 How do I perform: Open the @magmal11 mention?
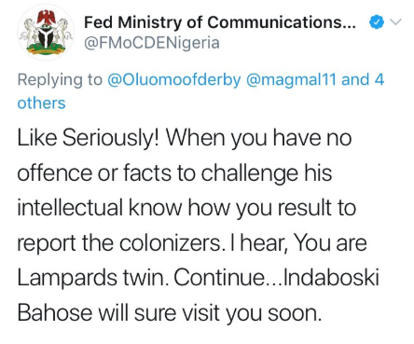(x=291, y=79)
